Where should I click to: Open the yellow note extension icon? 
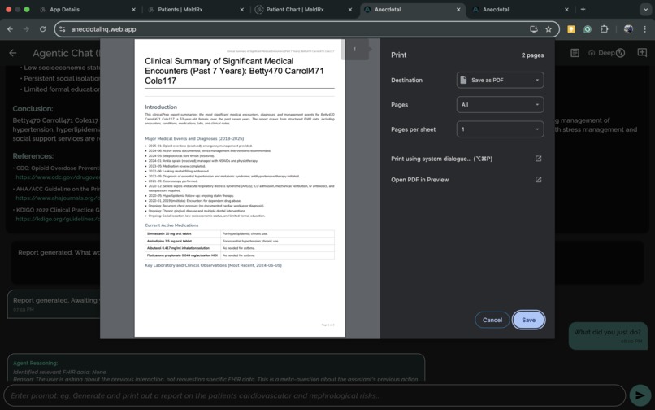(571, 28)
